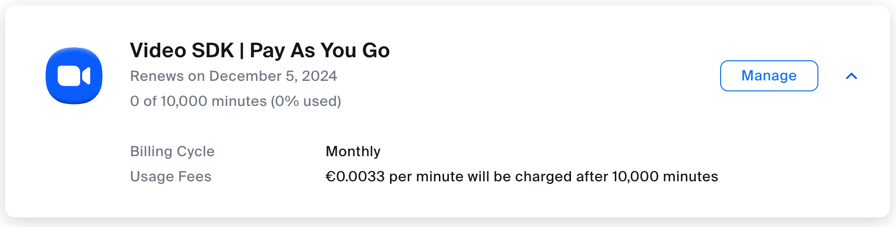Click the "0 of 10,000 minutes" usage text

click(x=198, y=101)
